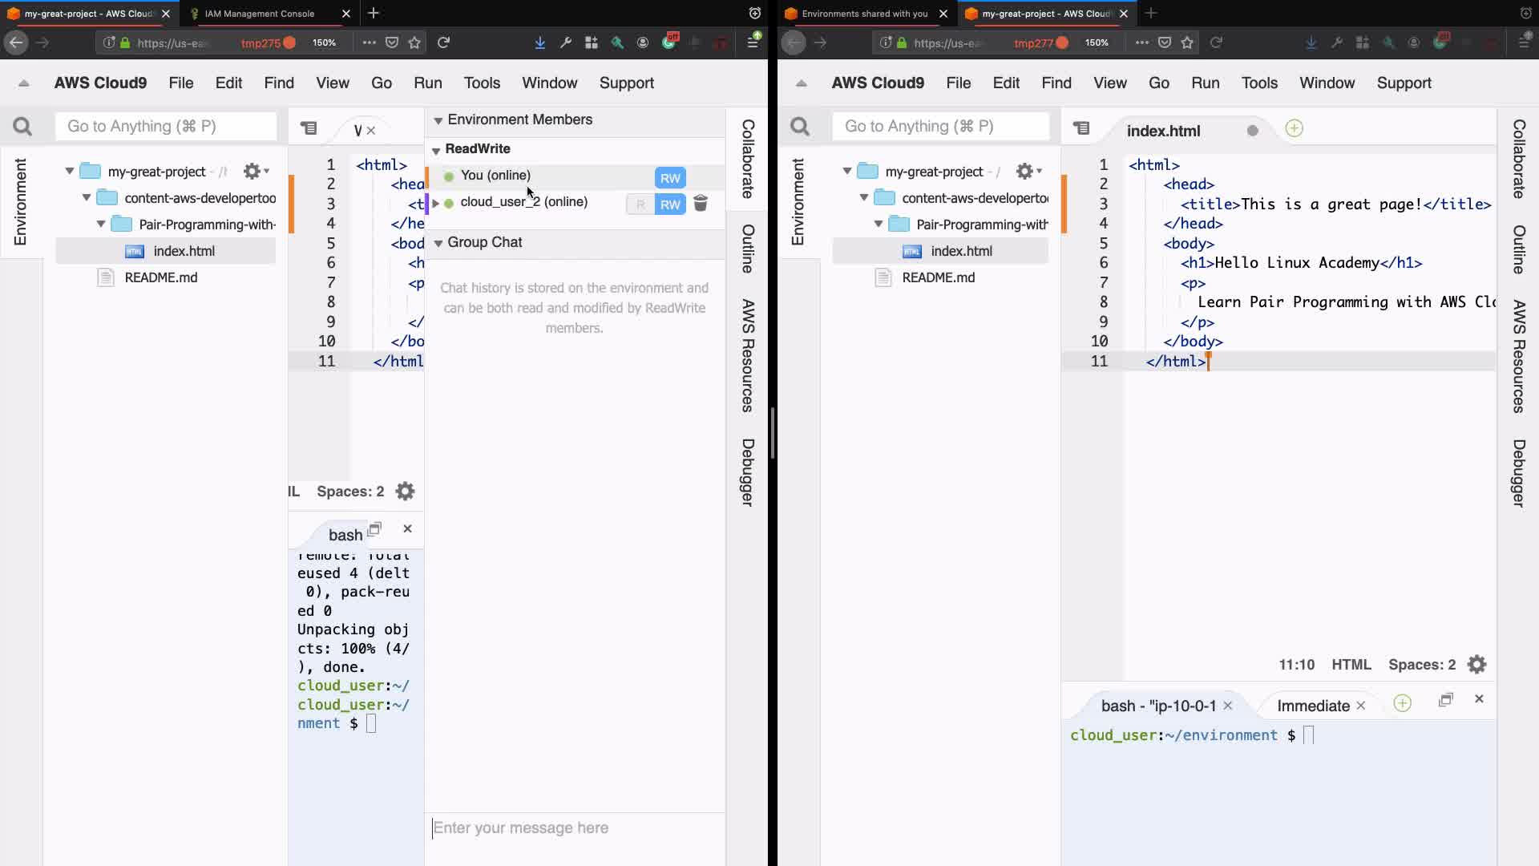Click the group chat message input field
This screenshot has height=866, width=1539.
point(574,828)
